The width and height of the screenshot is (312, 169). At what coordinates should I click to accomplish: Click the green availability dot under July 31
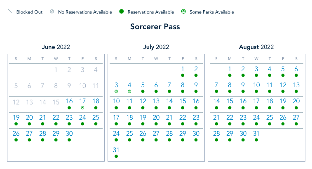point(116,156)
